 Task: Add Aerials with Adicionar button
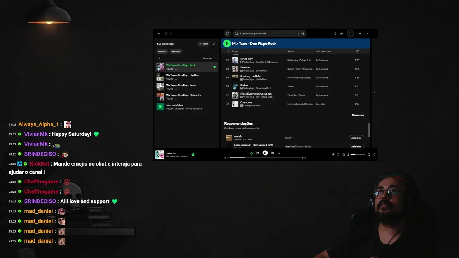pos(356,138)
